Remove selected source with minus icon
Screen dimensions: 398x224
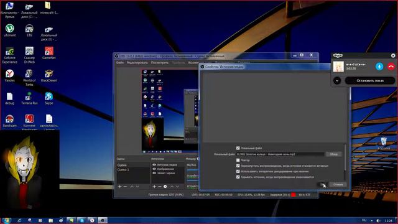160,187
